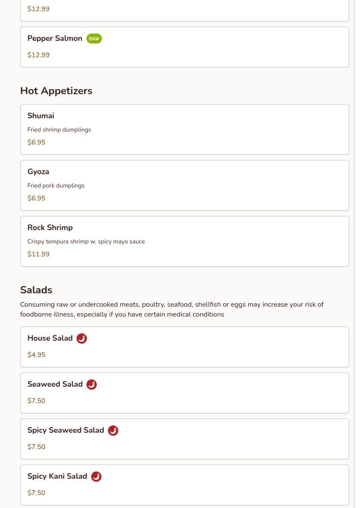The image size is (363, 508).
Task: Choose the Rock Shrimp item title
Action: (50, 228)
